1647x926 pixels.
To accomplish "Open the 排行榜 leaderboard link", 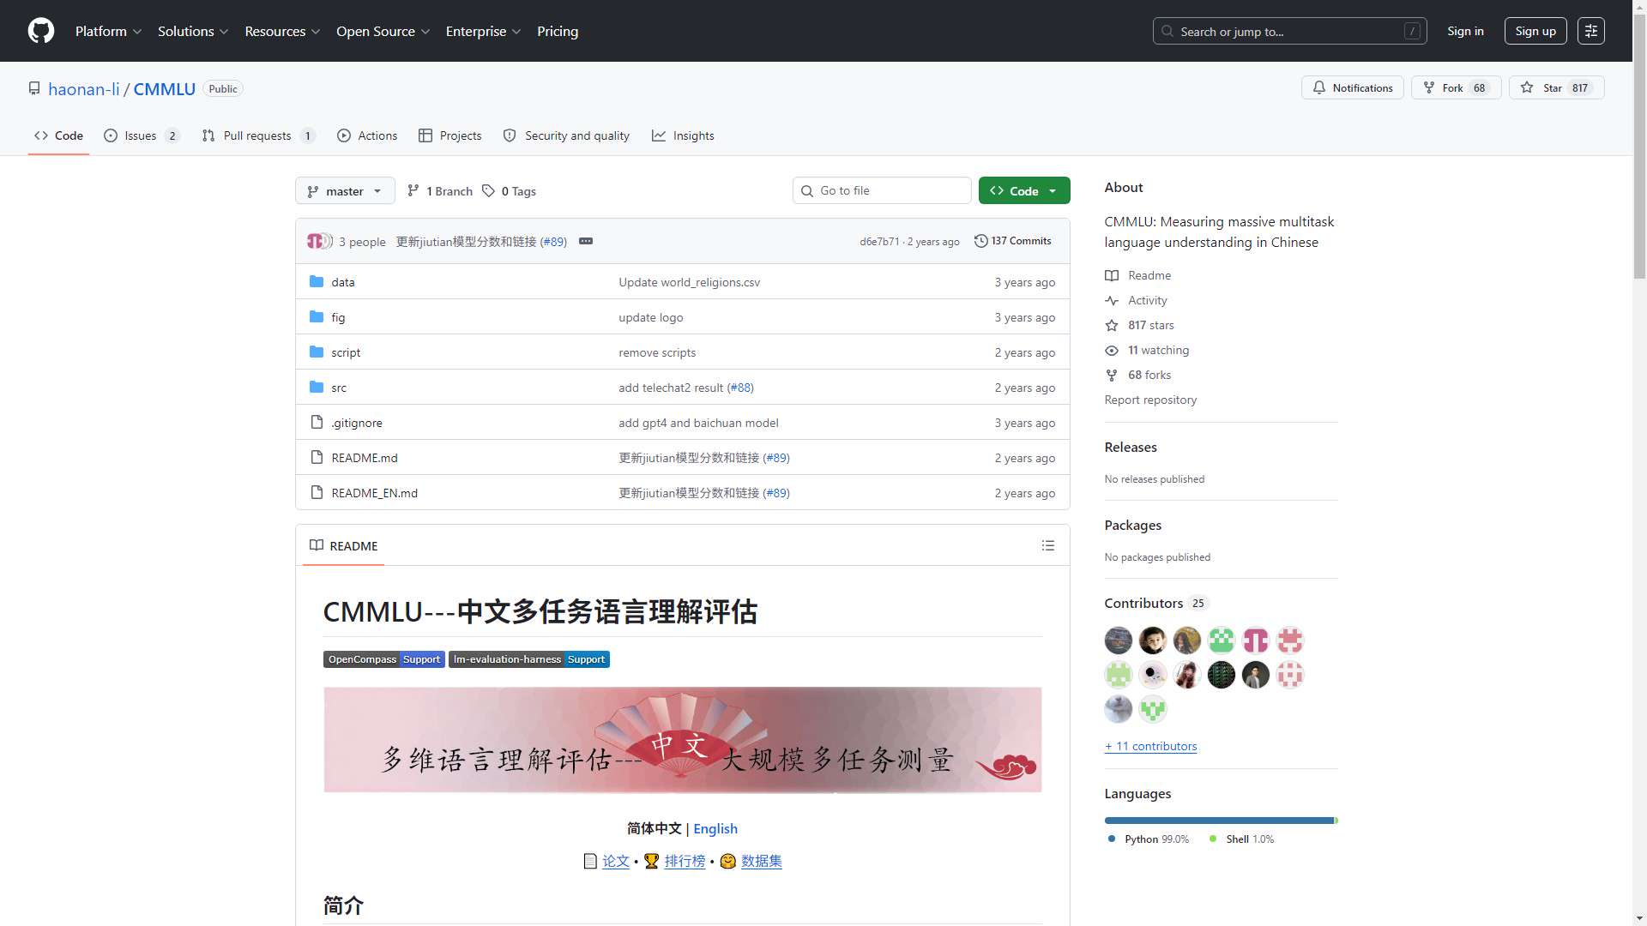I will [685, 861].
